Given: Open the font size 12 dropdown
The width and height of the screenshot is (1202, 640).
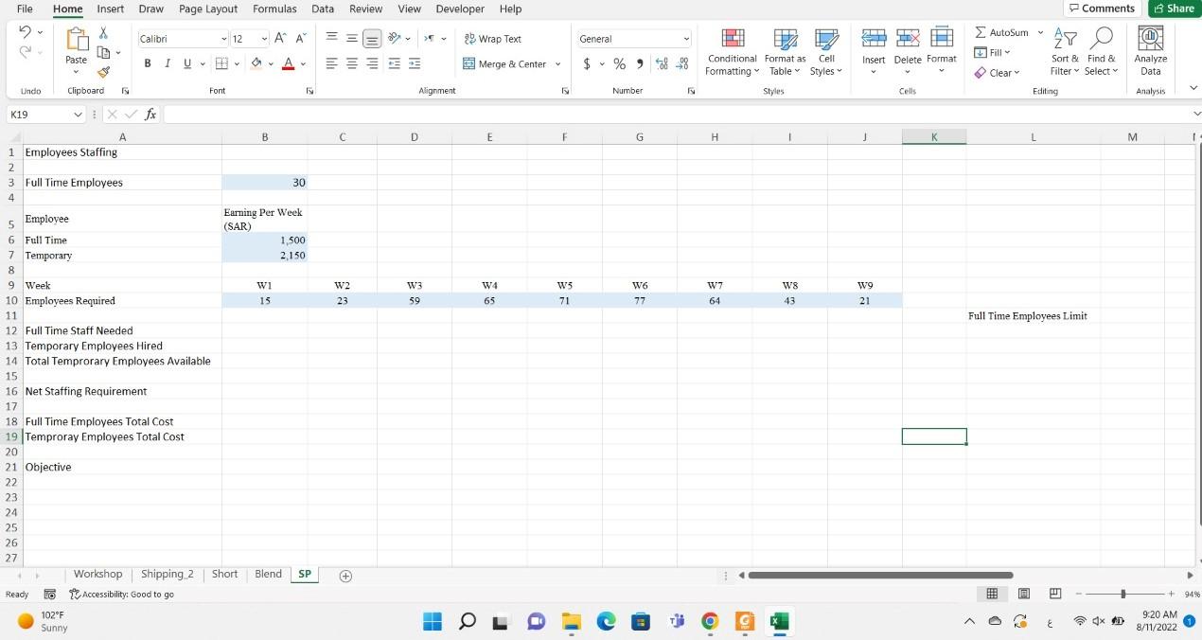Looking at the screenshot, I should point(264,39).
